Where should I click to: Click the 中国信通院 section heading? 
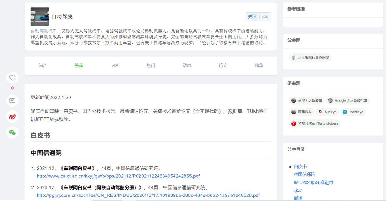coord(46,153)
